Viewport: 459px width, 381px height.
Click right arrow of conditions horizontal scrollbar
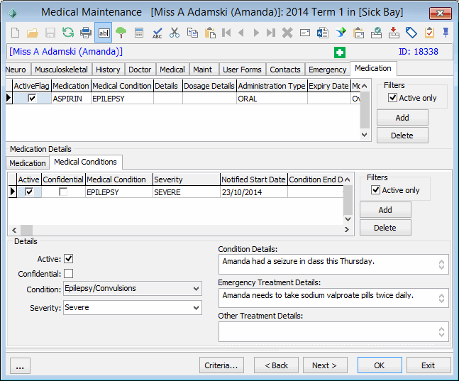point(347,230)
